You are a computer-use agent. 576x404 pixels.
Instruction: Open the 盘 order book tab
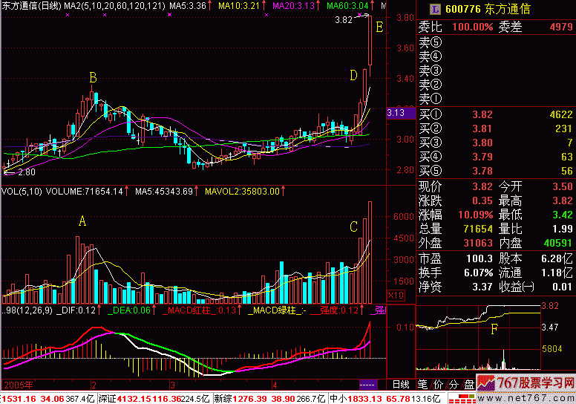pos(468,385)
